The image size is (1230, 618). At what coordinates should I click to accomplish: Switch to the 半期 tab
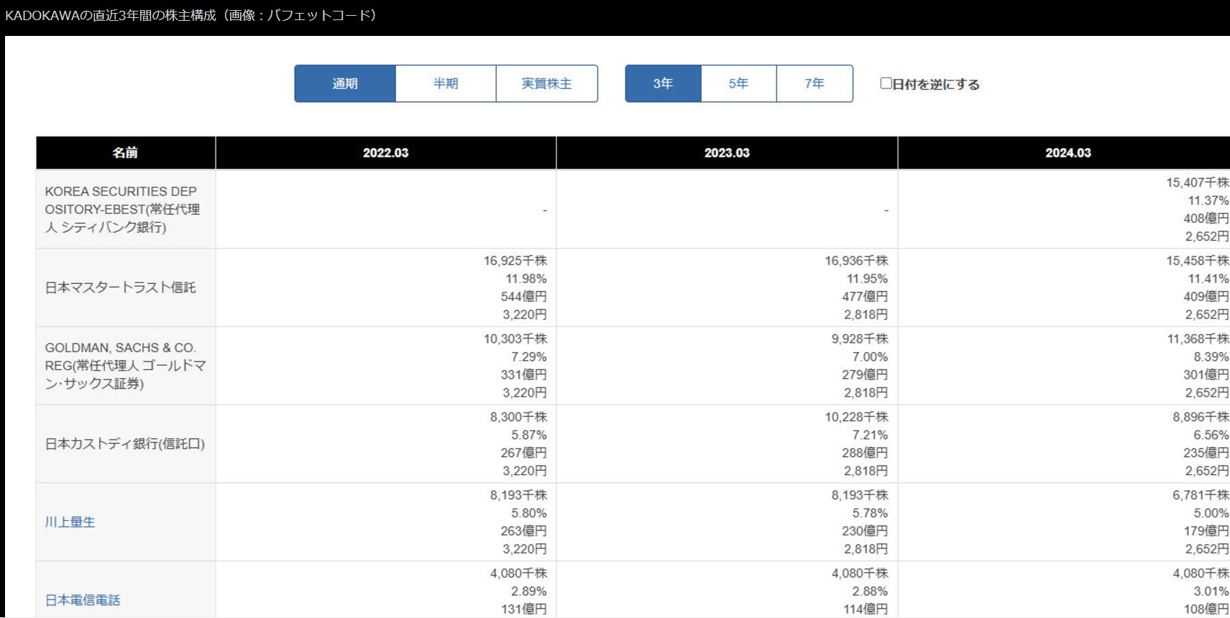coord(446,83)
